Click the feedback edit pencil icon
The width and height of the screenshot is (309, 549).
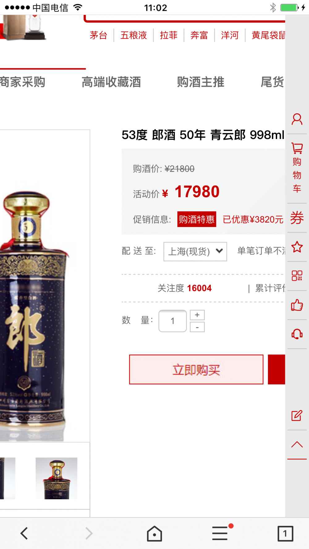pyautogui.click(x=297, y=416)
